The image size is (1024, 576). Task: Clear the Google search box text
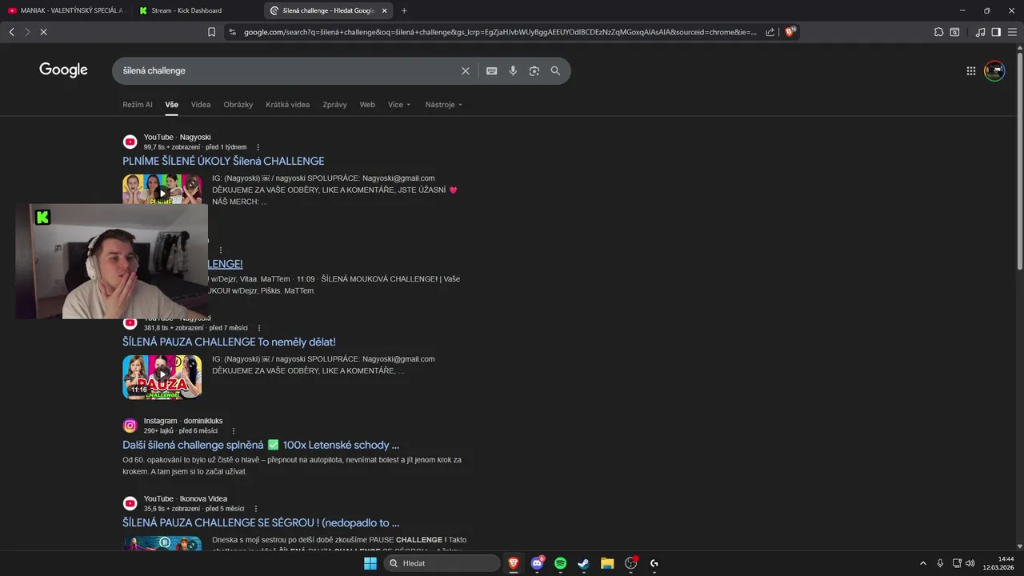[466, 70]
